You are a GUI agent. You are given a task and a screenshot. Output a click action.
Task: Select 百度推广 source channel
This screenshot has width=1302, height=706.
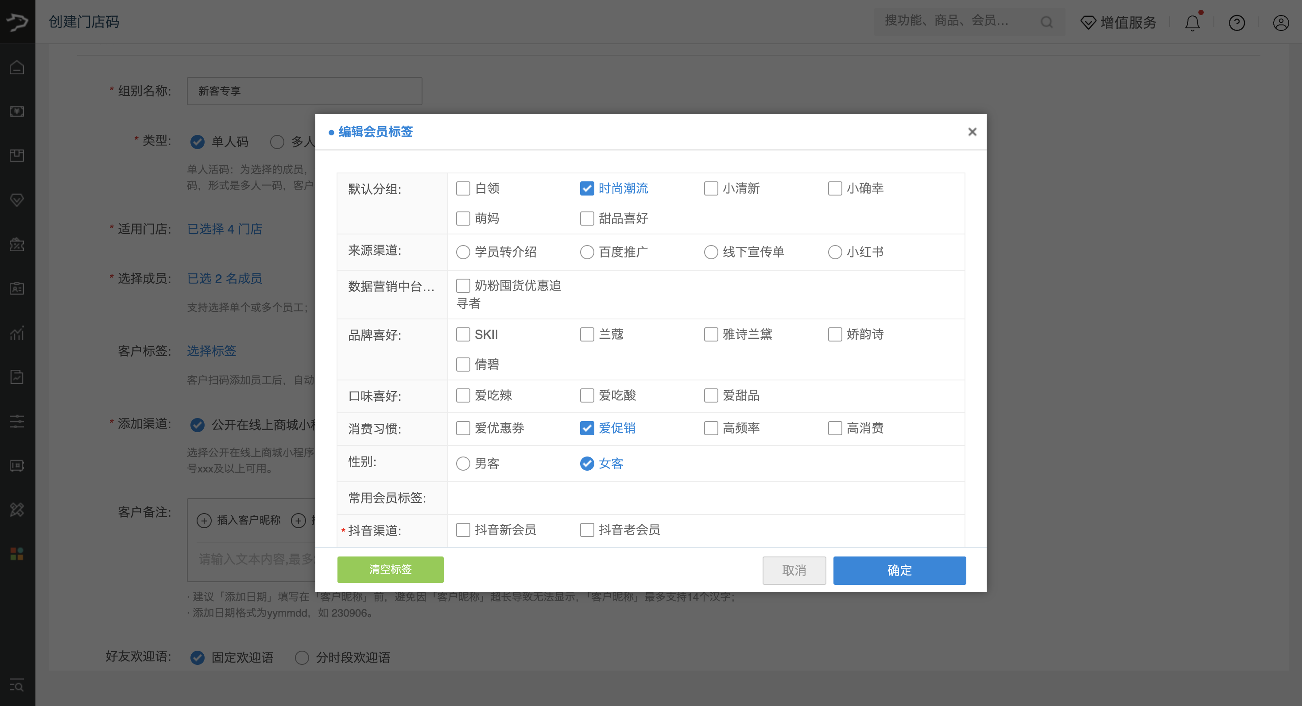click(x=587, y=252)
